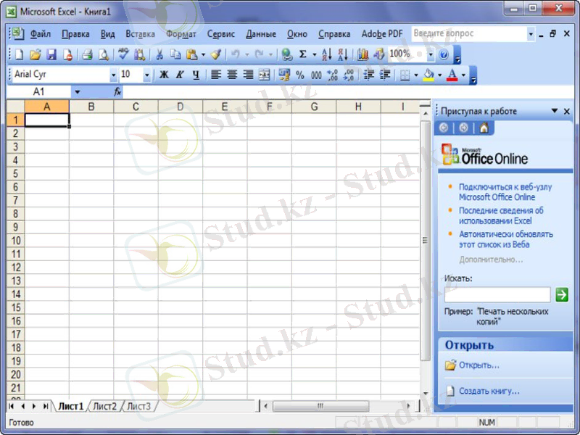
Task: Apply Percent style formatting
Action: click(x=302, y=74)
